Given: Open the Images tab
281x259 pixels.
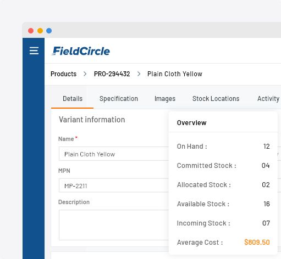Looking at the screenshot, I should click(165, 99).
